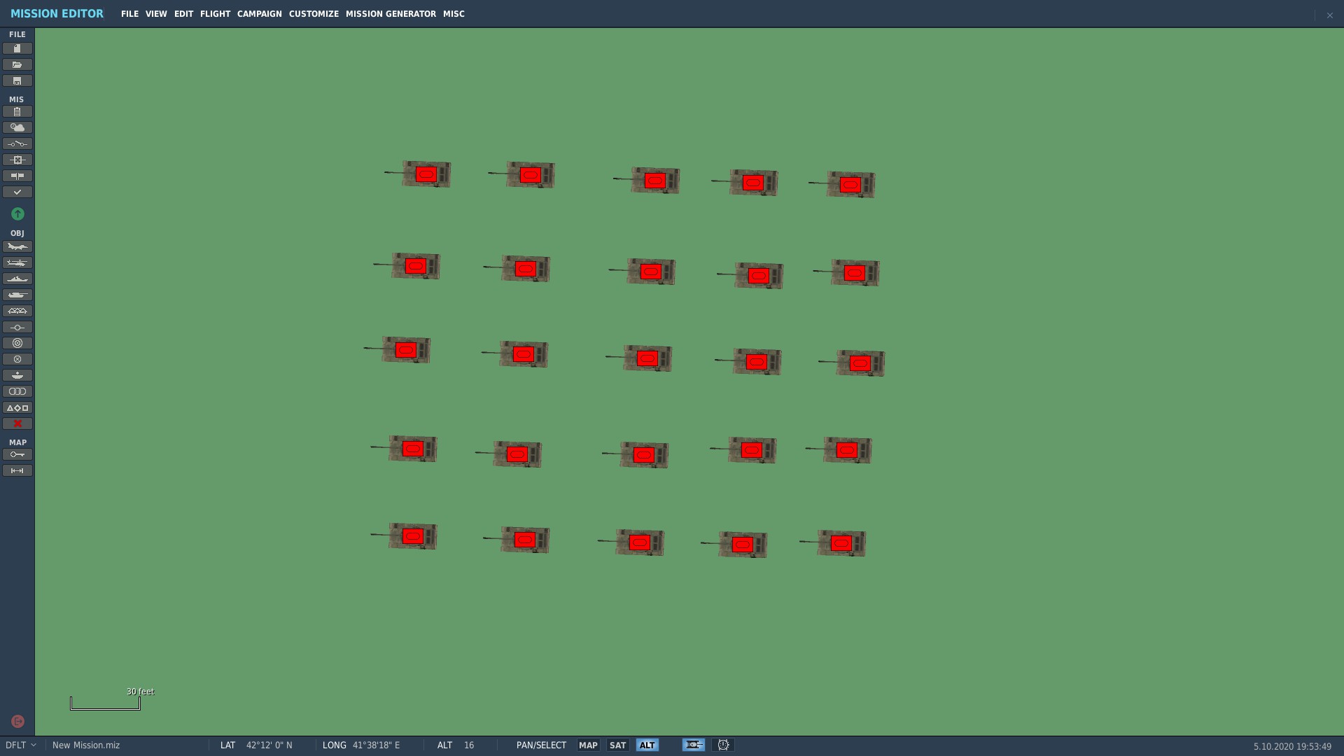Enable the MAP view mode
The image size is (1344, 756).
588,745
